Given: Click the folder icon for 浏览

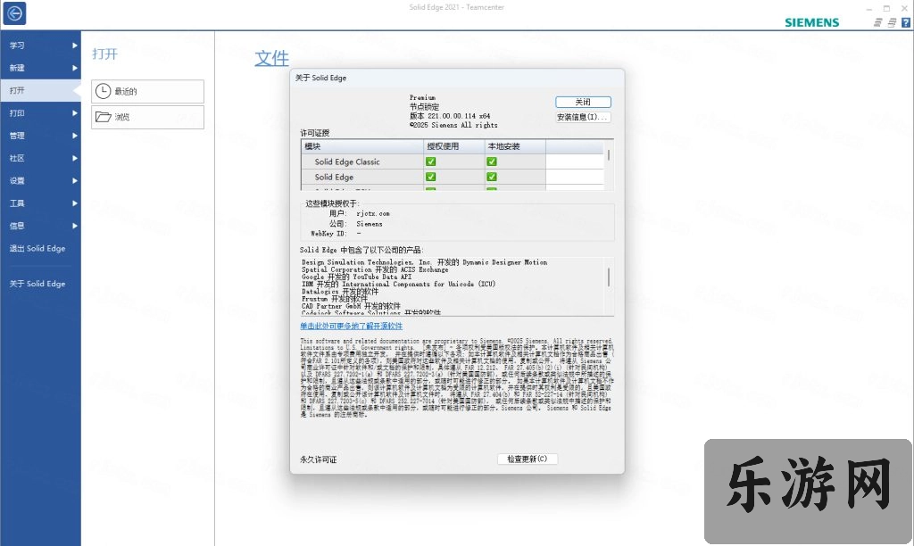Looking at the screenshot, I should [104, 117].
